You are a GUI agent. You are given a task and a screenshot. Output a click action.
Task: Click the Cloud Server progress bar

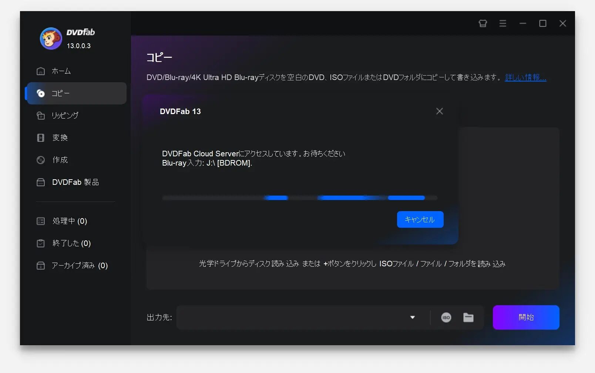point(299,198)
